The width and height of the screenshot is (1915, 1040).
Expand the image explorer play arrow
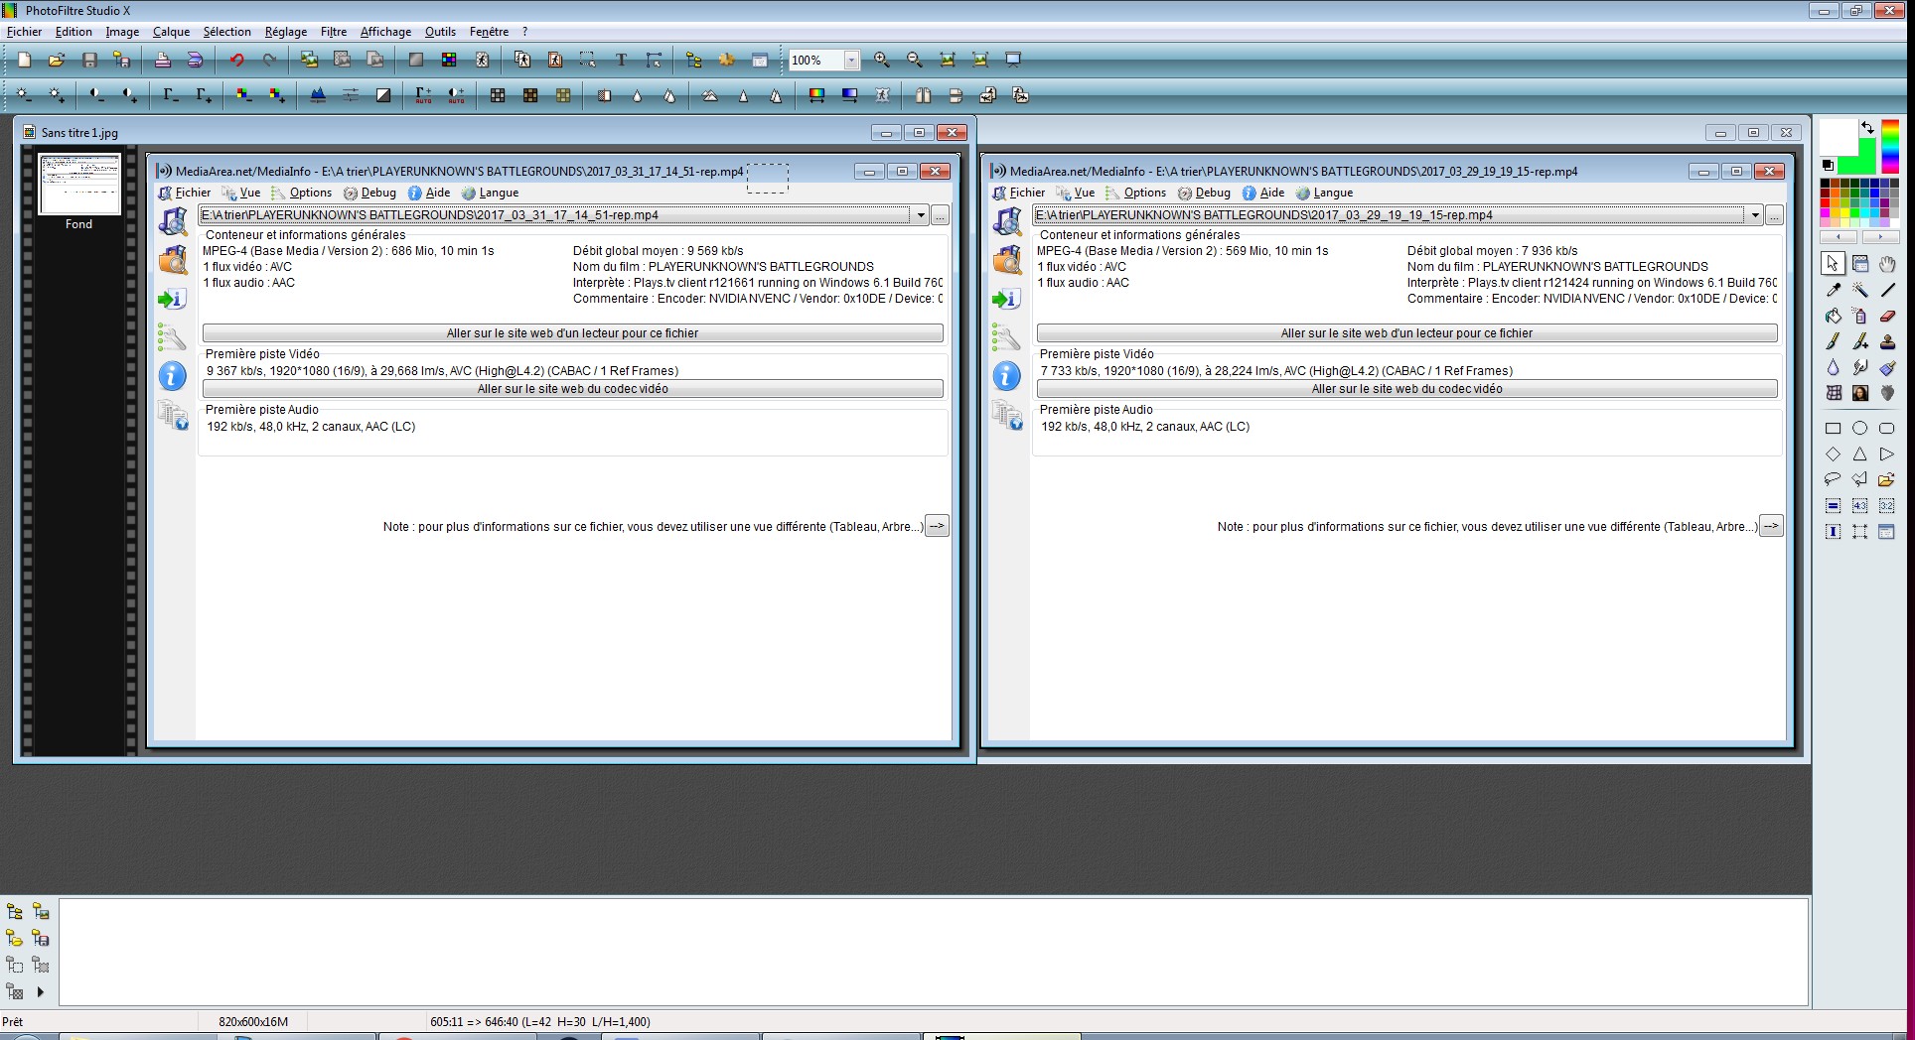point(41,991)
